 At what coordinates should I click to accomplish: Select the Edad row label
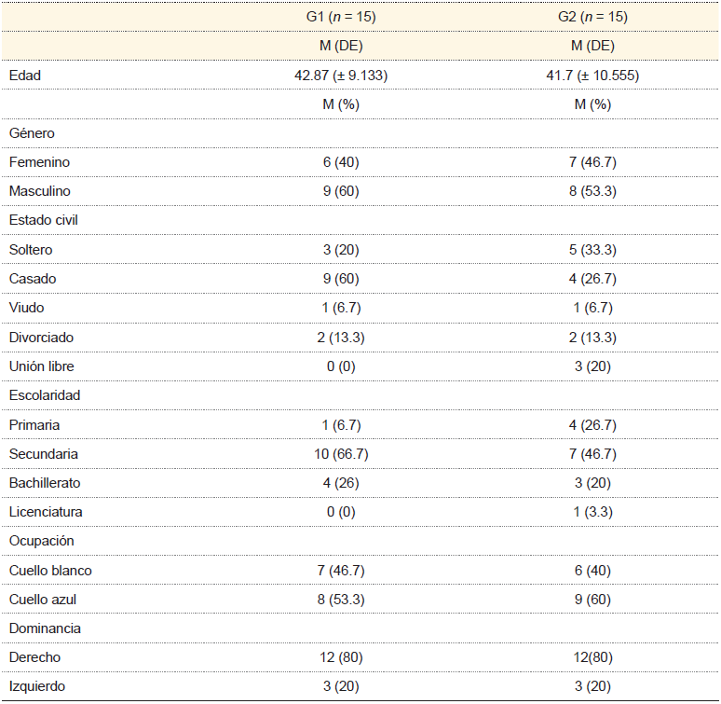click(25, 76)
